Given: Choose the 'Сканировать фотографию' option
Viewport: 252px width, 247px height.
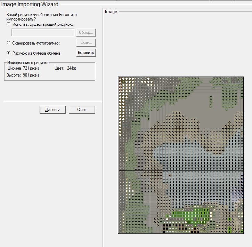Looking at the screenshot, I should click(9, 43).
